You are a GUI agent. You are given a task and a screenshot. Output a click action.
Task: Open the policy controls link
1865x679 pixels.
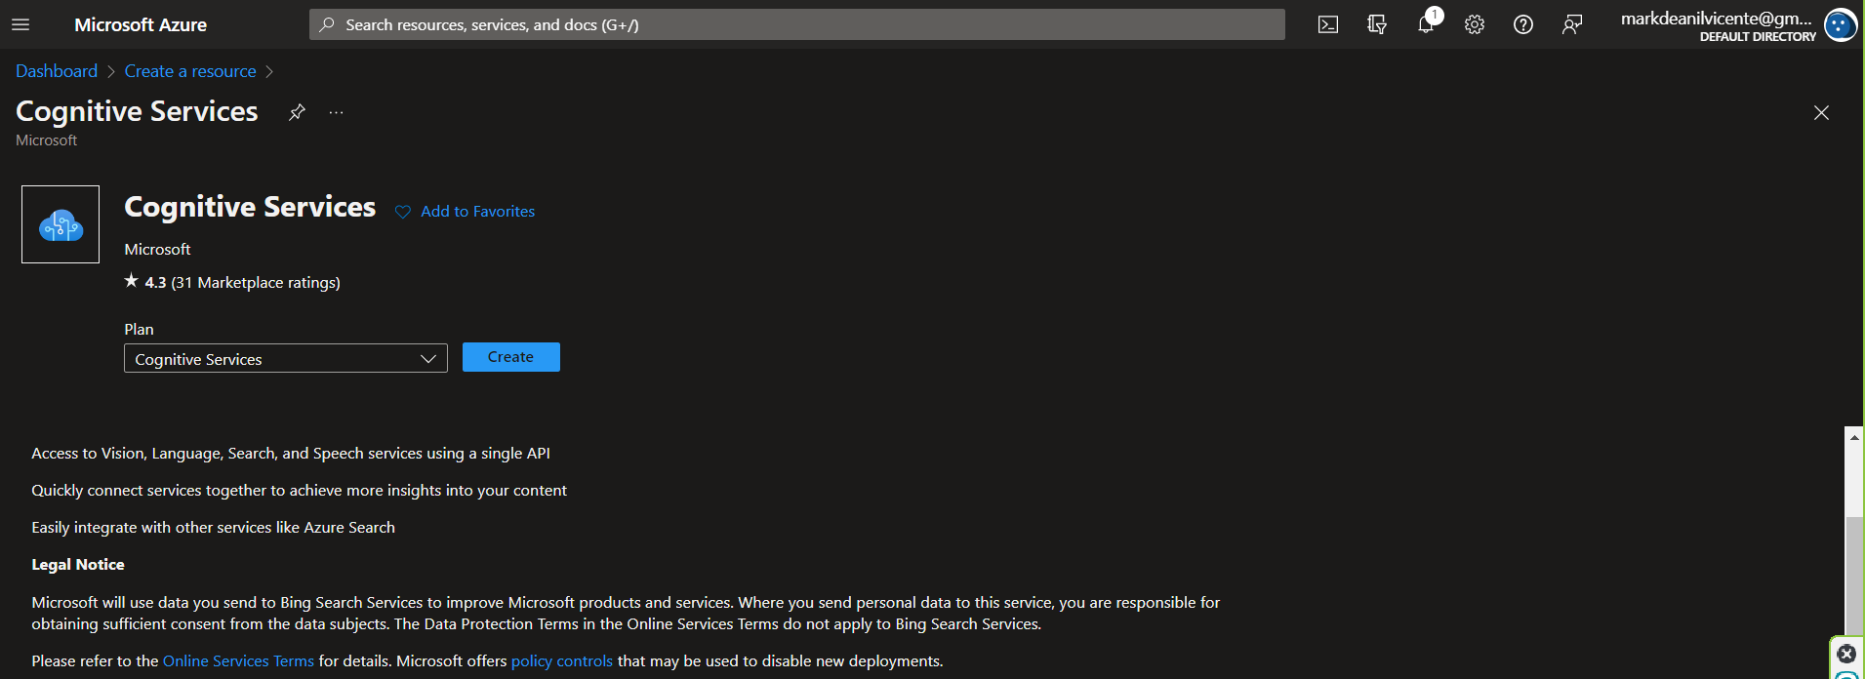pyautogui.click(x=562, y=660)
